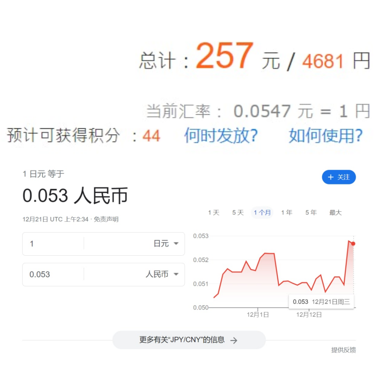Click the 12月1日 axis label

[x=258, y=315]
